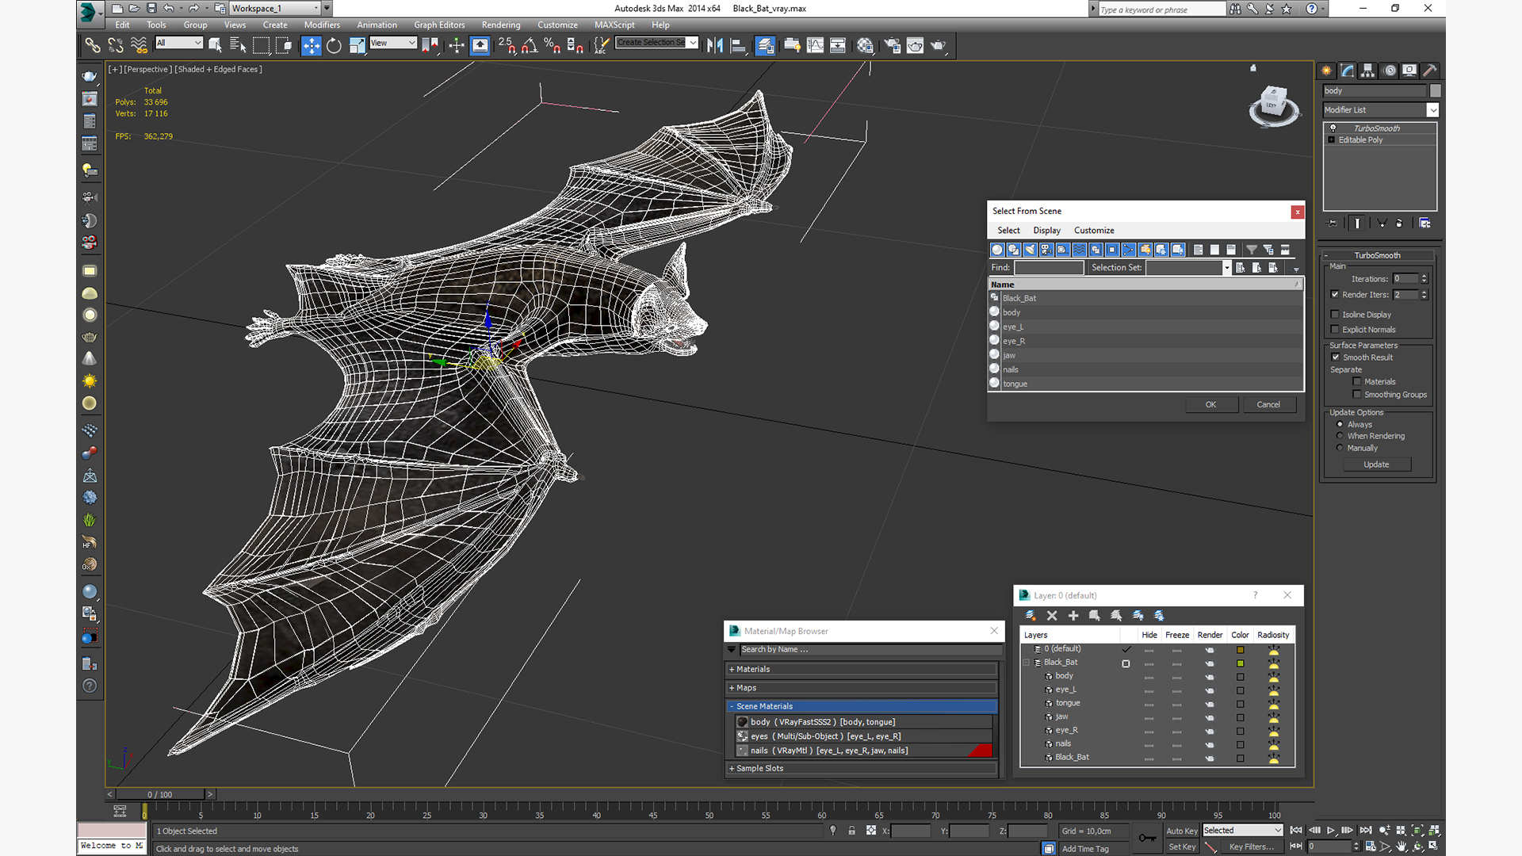
Task: Click the Select and Link chain icon
Action: point(93,45)
